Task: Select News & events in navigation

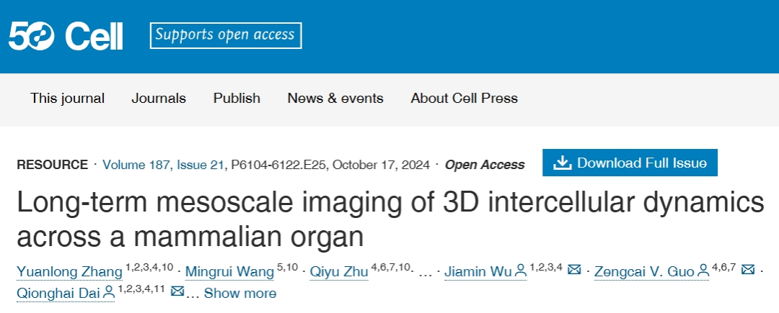Action: pyautogui.click(x=335, y=99)
